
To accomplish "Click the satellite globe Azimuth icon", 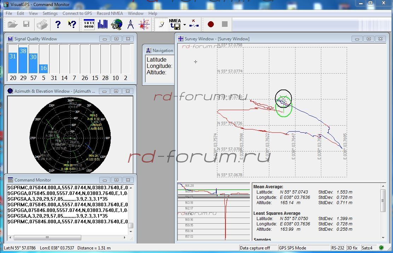I will click(x=116, y=24).
